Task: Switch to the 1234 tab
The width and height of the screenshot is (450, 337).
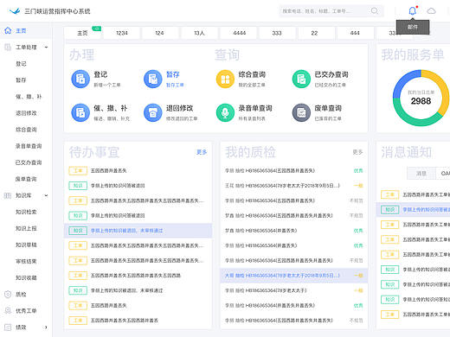Action: tap(122, 33)
